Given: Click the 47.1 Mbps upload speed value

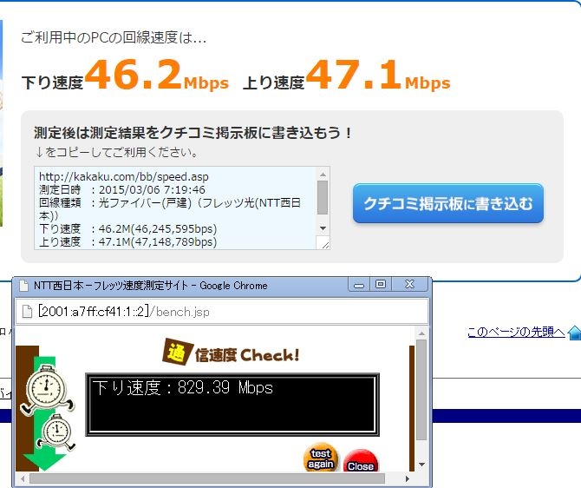Looking at the screenshot, I should point(378,76).
